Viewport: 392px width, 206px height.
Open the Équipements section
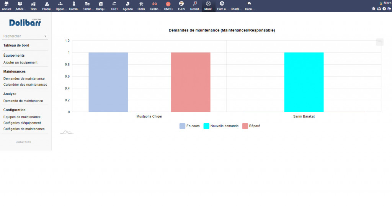14,56
